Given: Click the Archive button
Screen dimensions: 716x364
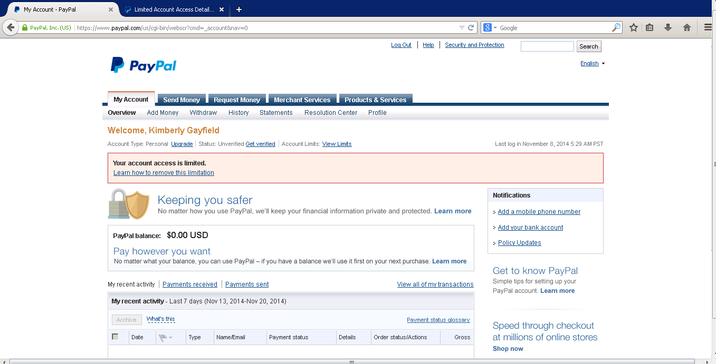Looking at the screenshot, I should [x=127, y=320].
